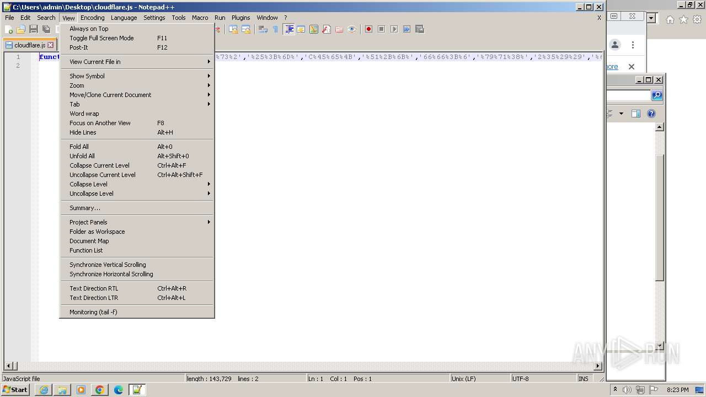Screen dimensions: 706x397
Task: Click search magnifier button in help window
Action: click(x=656, y=95)
